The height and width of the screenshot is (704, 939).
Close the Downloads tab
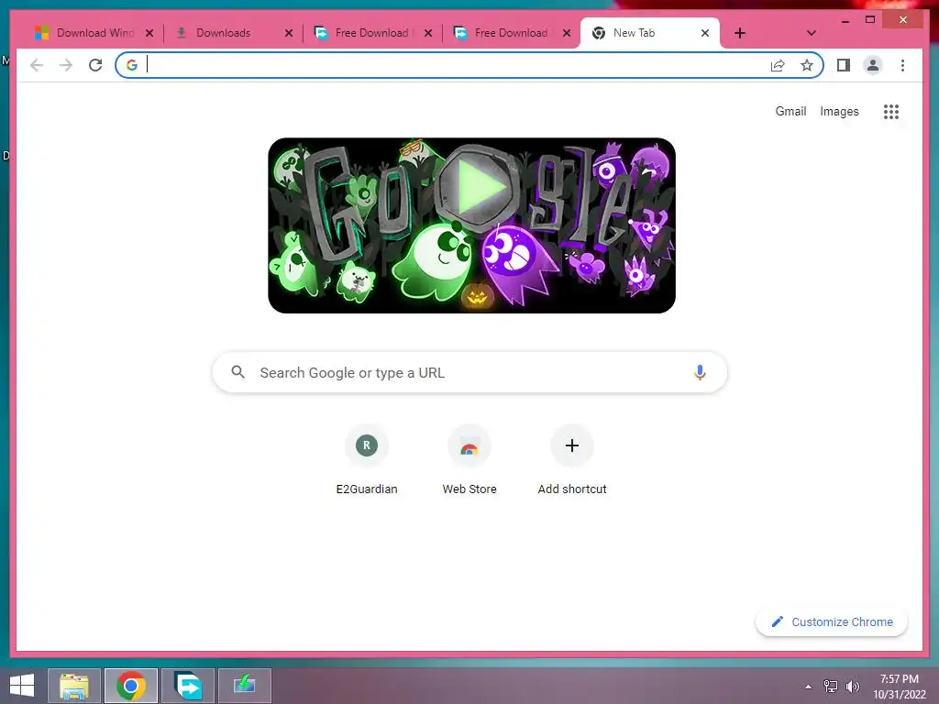click(x=289, y=33)
